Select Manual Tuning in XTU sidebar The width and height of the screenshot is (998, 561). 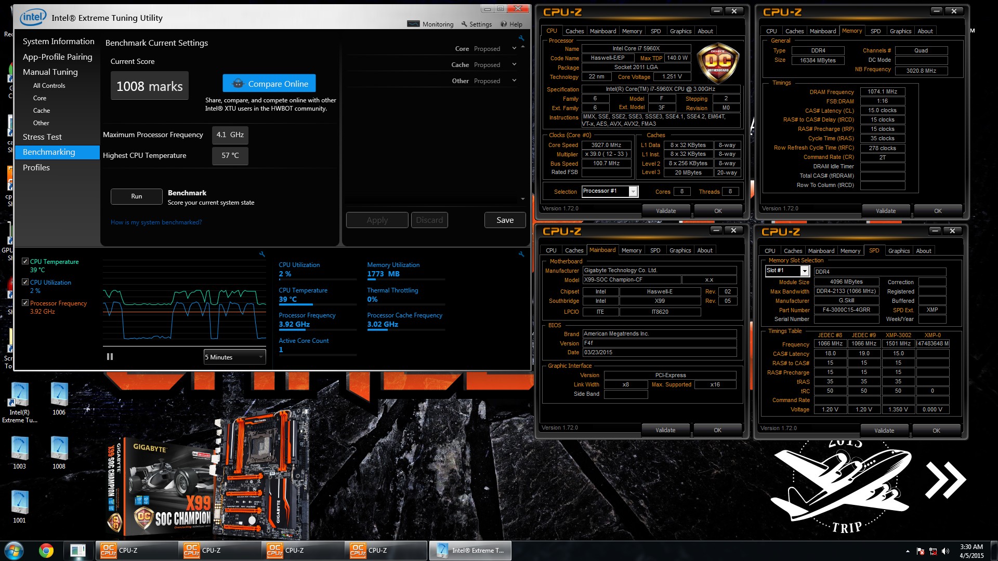tap(50, 72)
